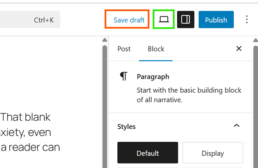Open the device preview (laptop) menu
This screenshot has height=168, width=258.
tap(164, 20)
